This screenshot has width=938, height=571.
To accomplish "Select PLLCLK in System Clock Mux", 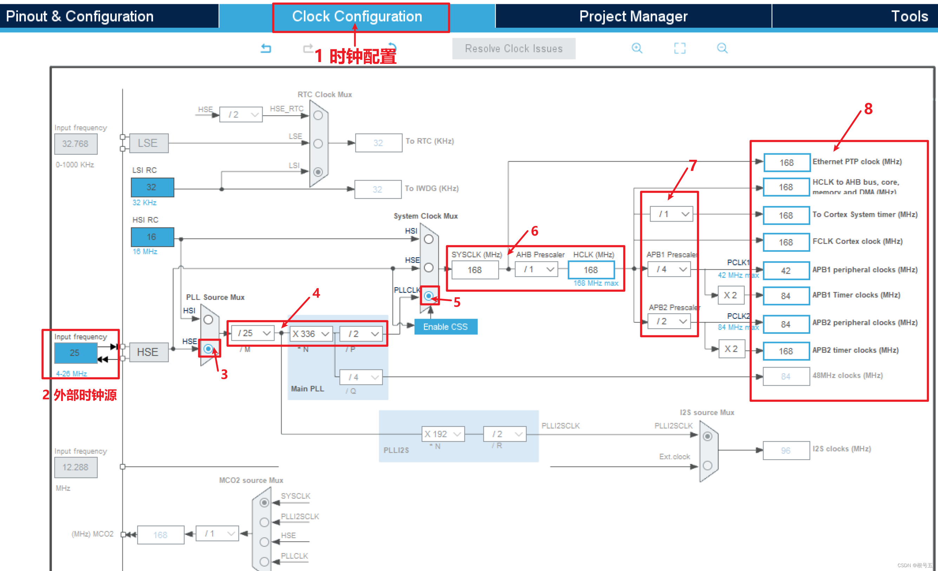I will pyautogui.click(x=429, y=296).
